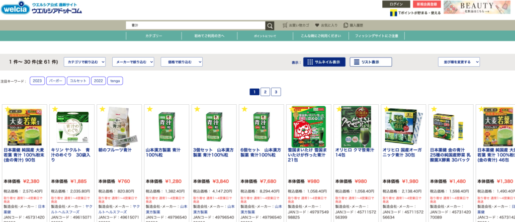The width and height of the screenshot is (515, 222).
Task: Click the パーカー keyword tag
Action: [x=56, y=81]
